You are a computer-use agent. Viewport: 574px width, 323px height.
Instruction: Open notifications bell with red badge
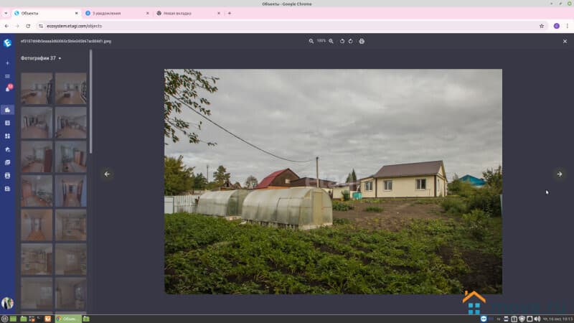click(8, 89)
